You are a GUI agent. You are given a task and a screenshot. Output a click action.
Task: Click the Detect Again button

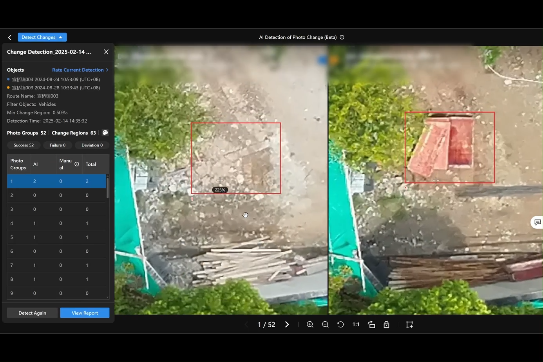32,313
